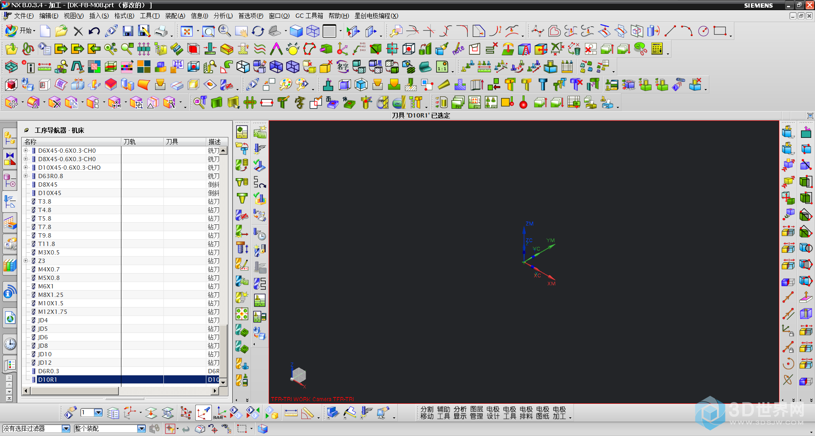Activate the Rotate view tool
The image size is (815, 436).
point(258,31)
